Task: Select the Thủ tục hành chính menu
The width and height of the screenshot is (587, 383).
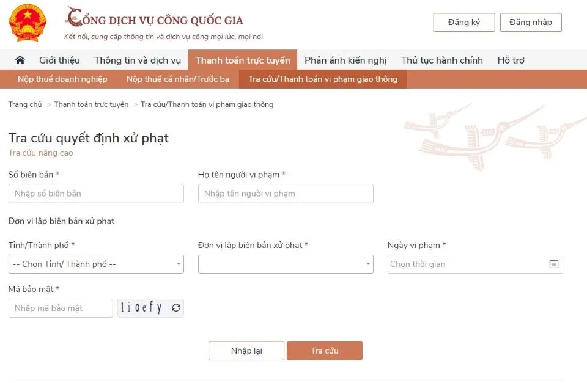Action: coord(441,60)
